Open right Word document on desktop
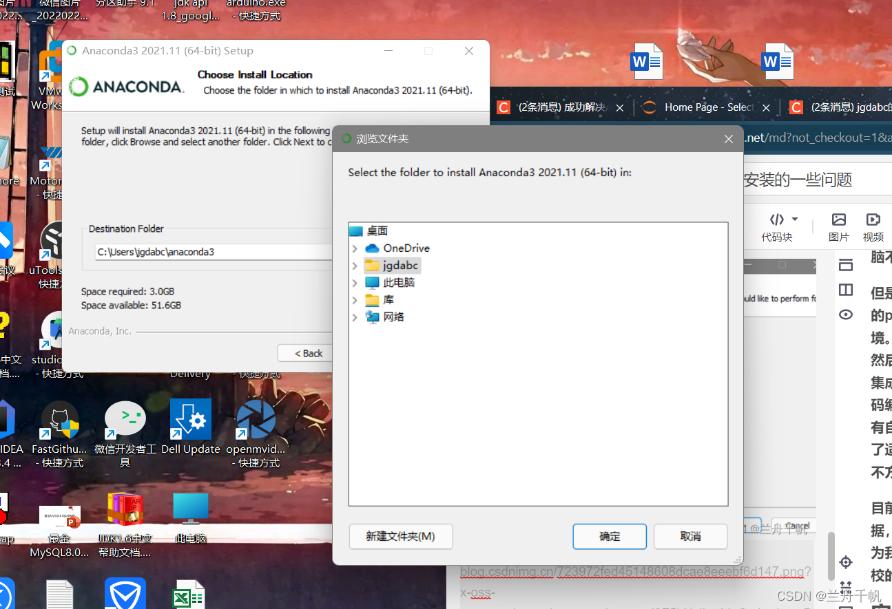892x609 pixels. point(778,61)
